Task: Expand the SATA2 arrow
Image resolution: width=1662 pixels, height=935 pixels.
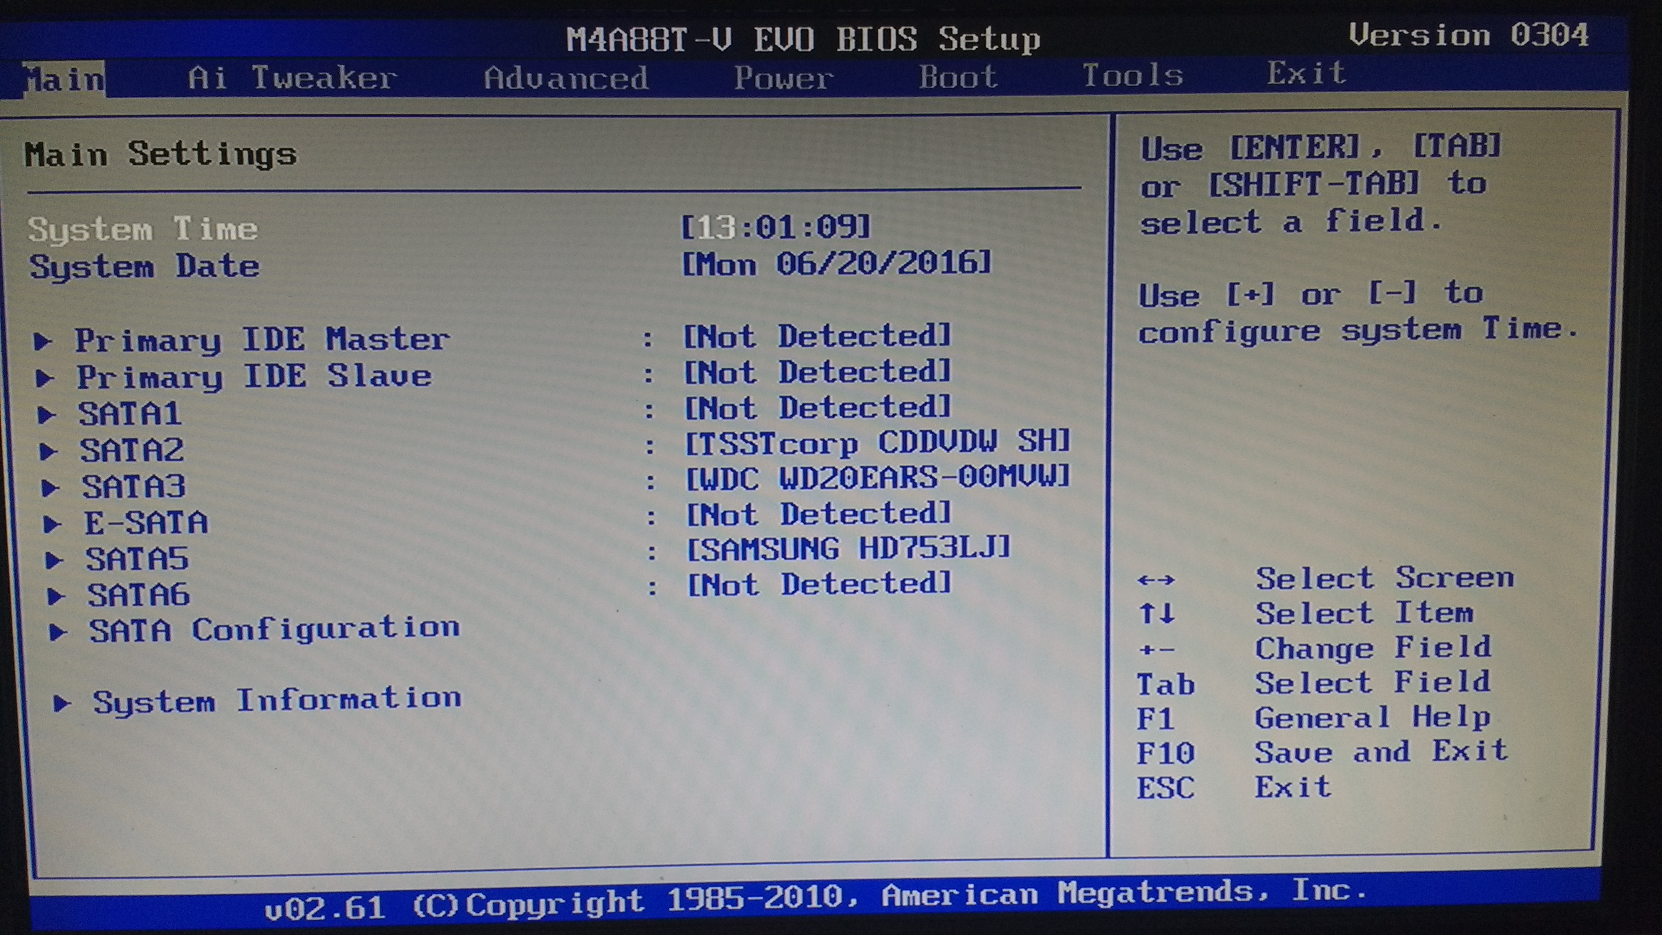Action: [48, 451]
